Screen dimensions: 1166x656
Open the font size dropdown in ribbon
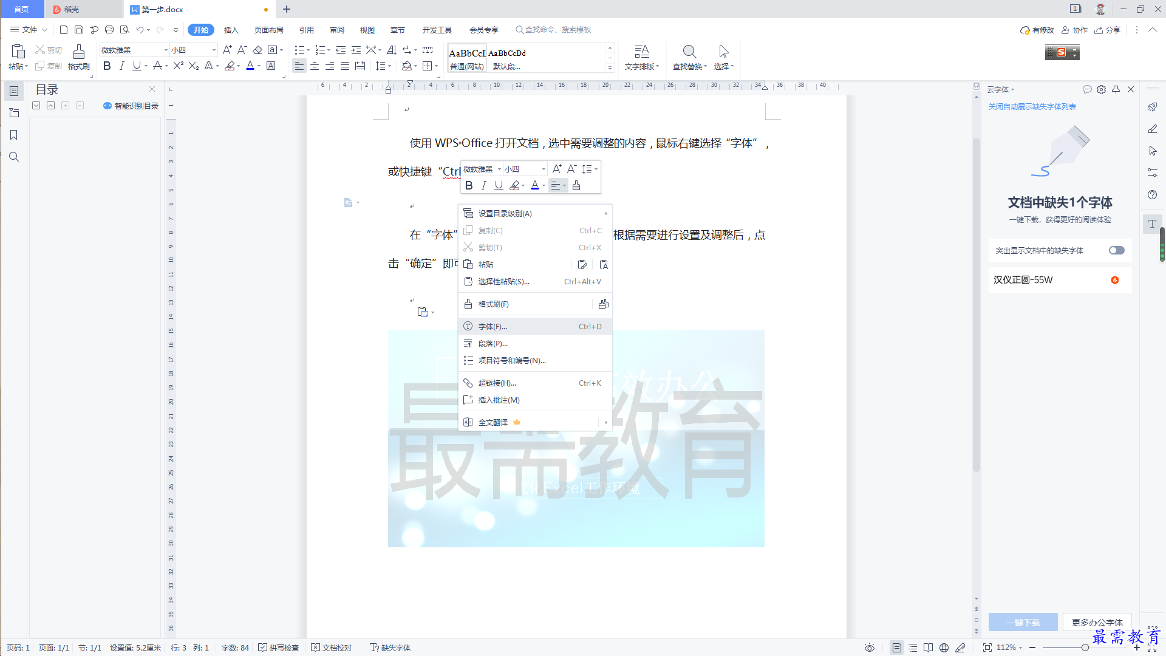pos(214,50)
